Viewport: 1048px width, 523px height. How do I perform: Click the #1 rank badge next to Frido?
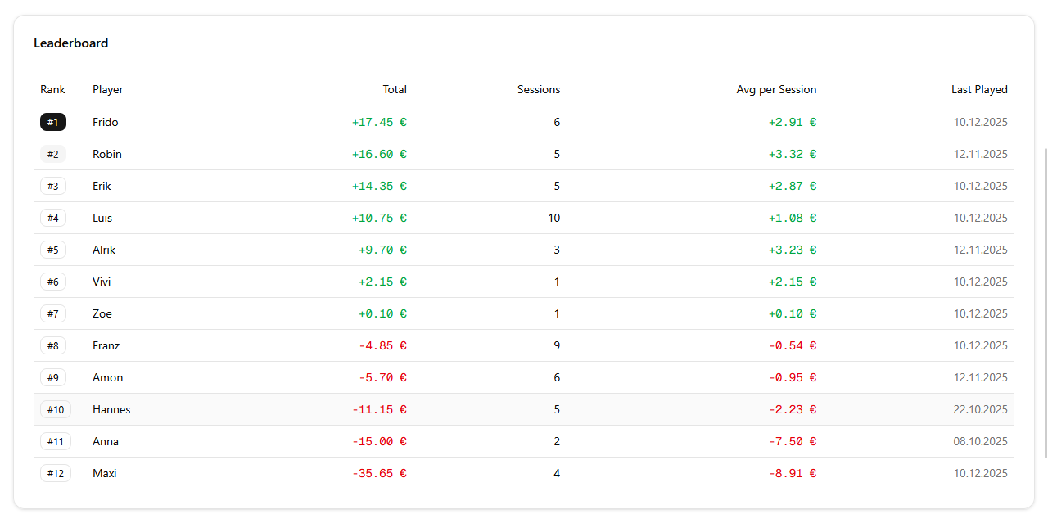click(x=52, y=122)
